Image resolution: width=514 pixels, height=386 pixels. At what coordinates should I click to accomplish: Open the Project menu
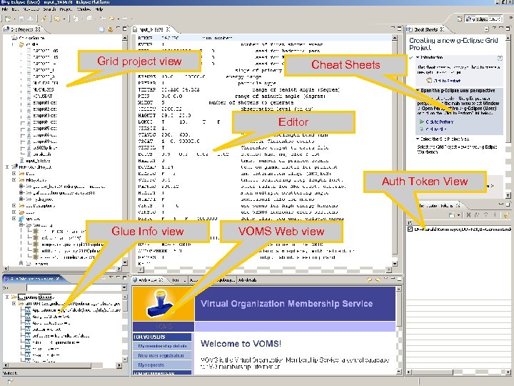point(66,9)
